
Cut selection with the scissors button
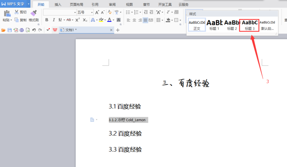[x=17, y=12]
